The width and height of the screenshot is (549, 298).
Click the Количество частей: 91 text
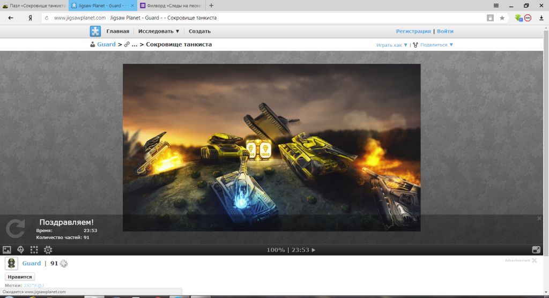[x=63, y=237]
